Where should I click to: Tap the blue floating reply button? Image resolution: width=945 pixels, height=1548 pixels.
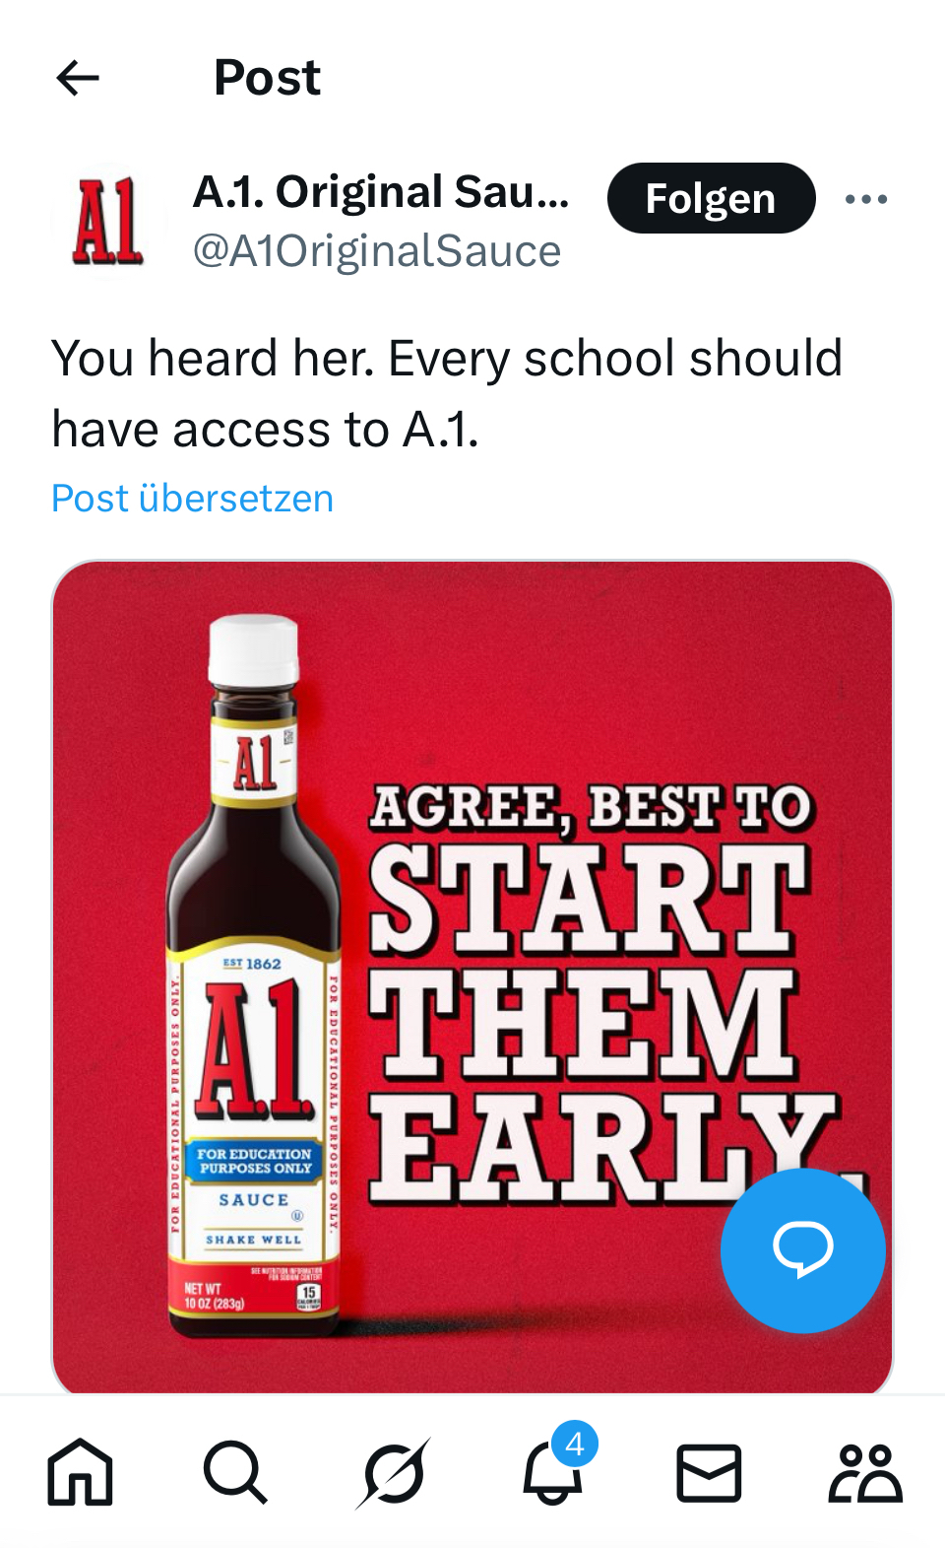[802, 1249]
